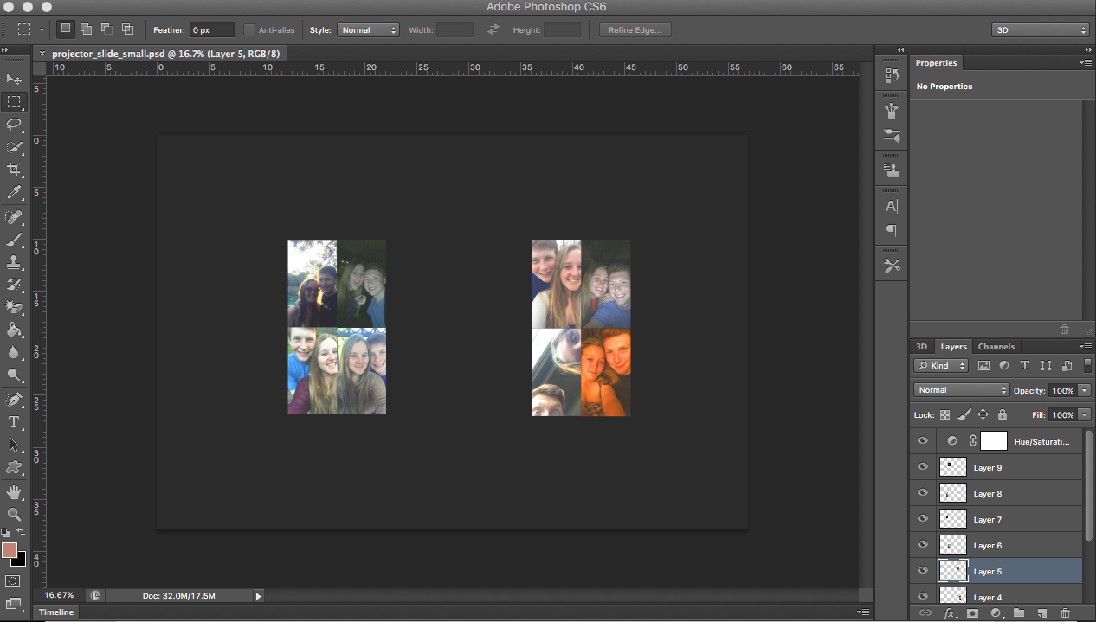
Task: Choose Subtract from selection mode
Action: 106,29
